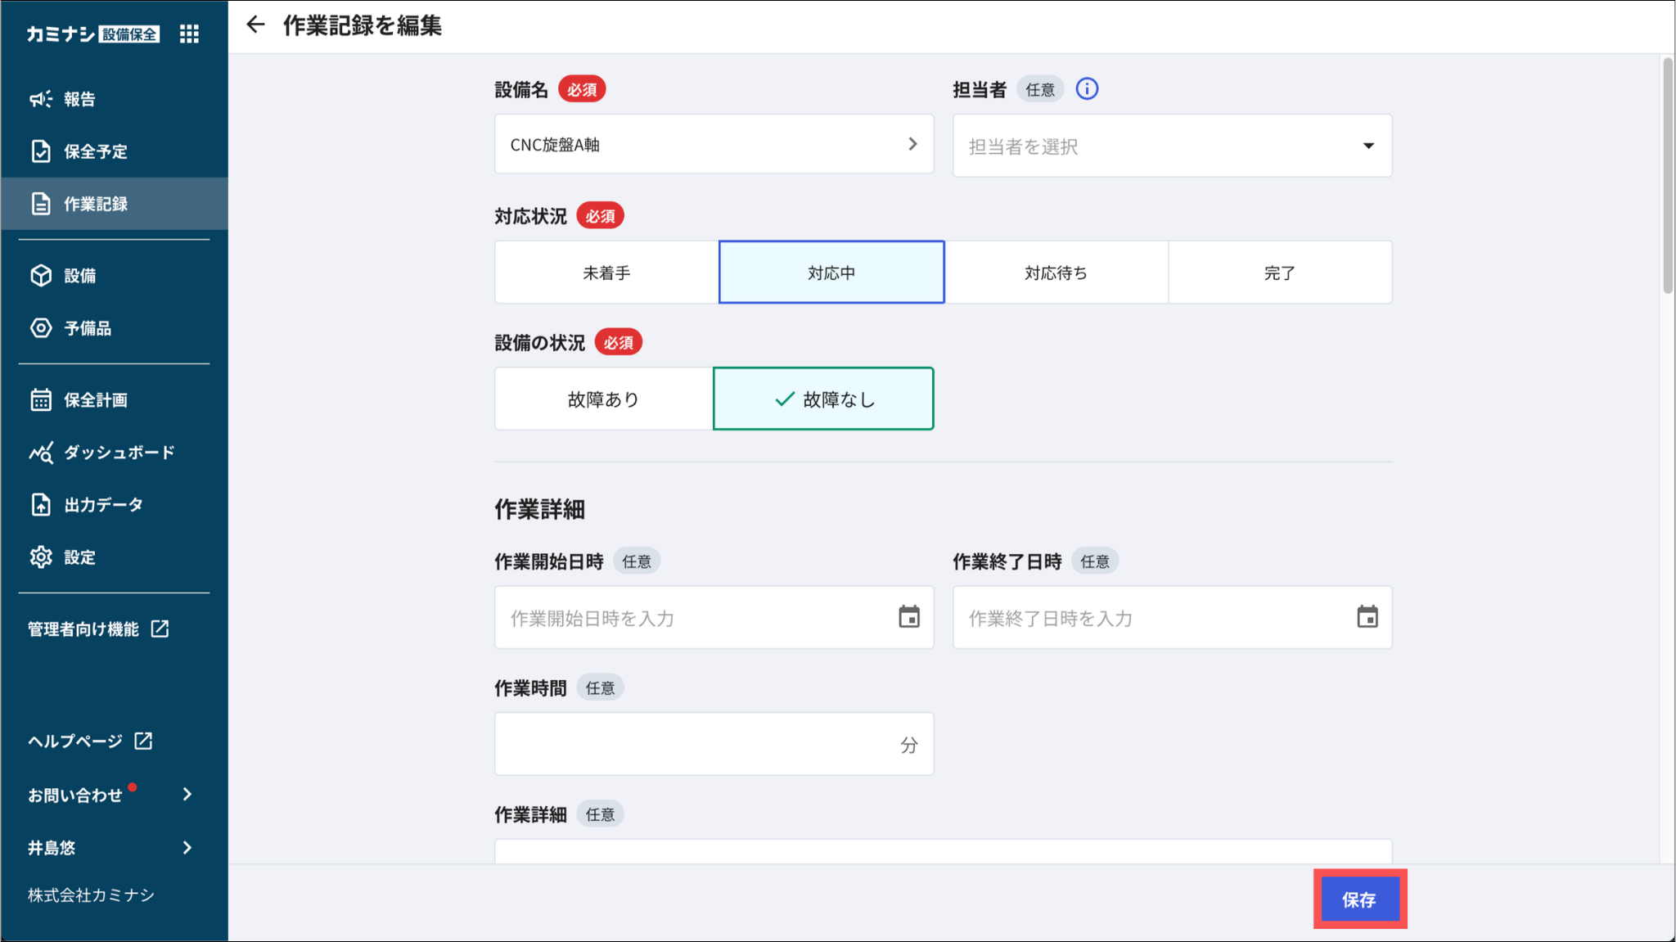Open calendar picker for 作業終了日時
The image size is (1676, 942).
1367,617
